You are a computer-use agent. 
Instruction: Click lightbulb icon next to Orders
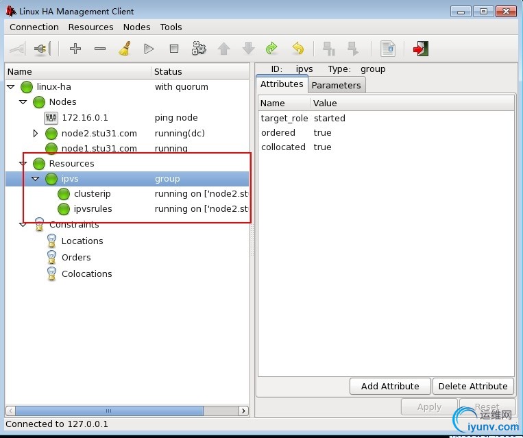(51, 257)
